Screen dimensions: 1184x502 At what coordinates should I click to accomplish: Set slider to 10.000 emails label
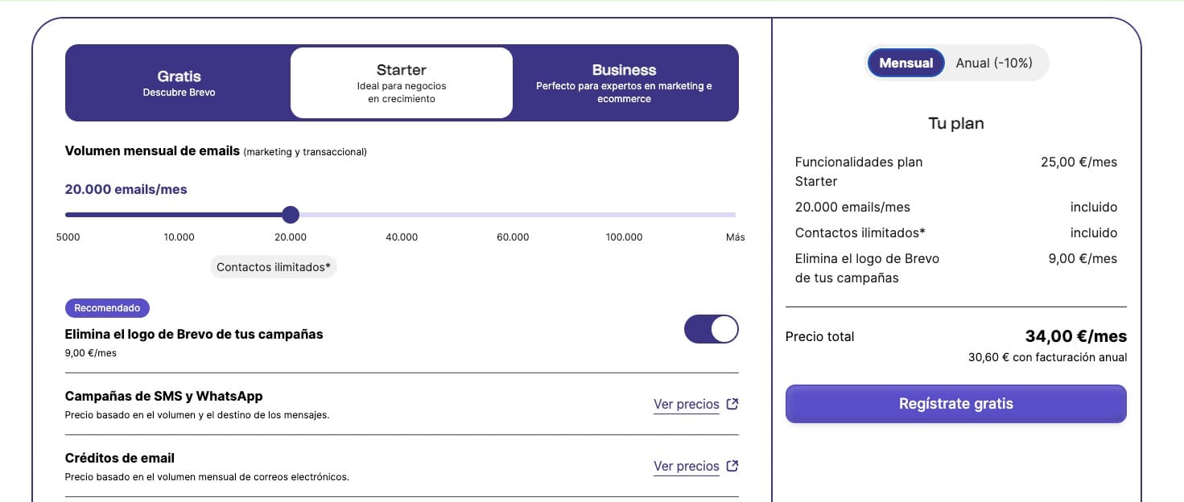[x=179, y=215]
